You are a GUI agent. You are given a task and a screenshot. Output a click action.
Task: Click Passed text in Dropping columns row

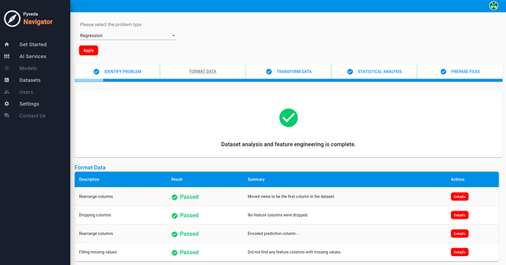click(189, 216)
